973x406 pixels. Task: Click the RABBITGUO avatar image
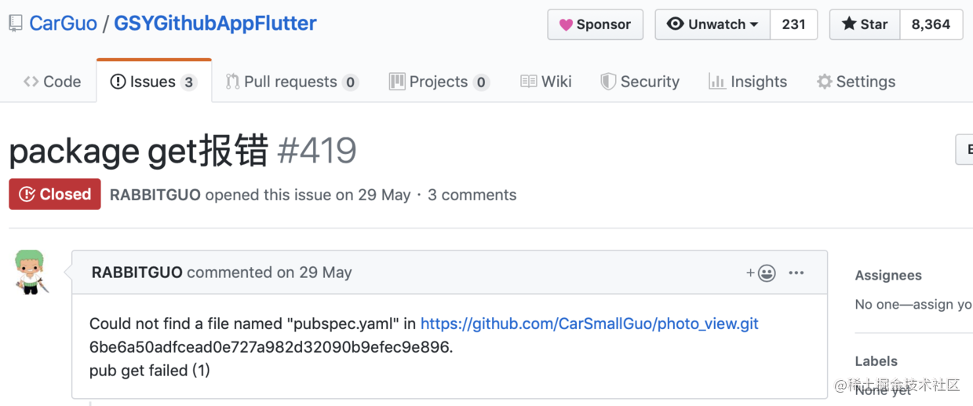31,272
